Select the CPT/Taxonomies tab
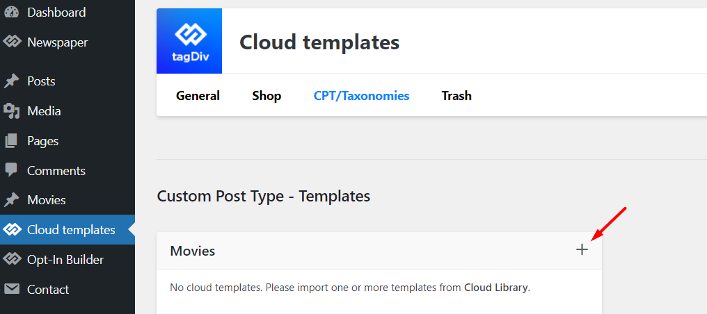This screenshot has width=707, height=314. coord(362,96)
